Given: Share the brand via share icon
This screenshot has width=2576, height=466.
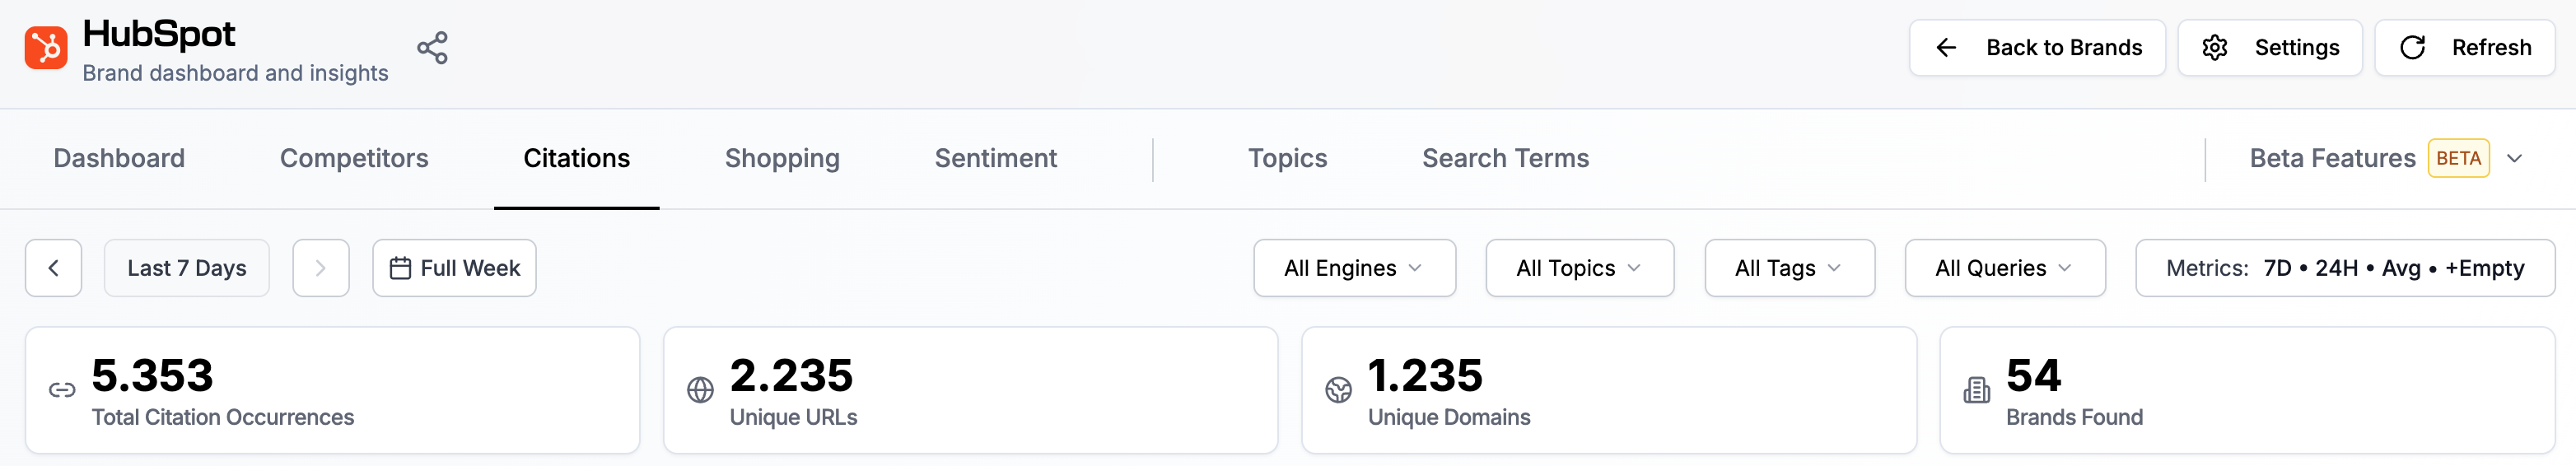Looking at the screenshot, I should click(432, 48).
